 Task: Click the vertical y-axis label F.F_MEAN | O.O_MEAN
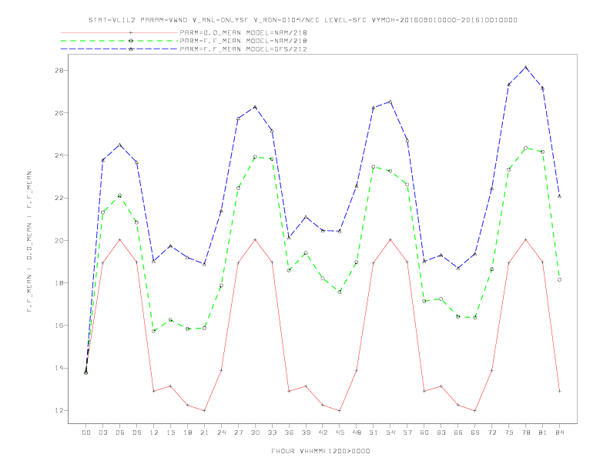click(x=29, y=242)
